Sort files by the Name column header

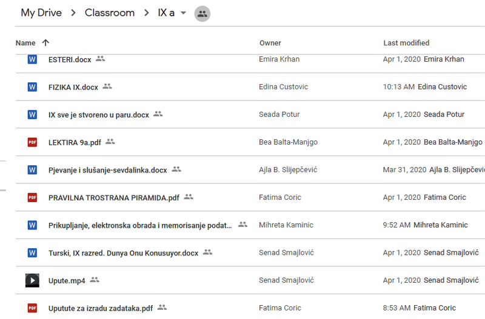click(25, 43)
